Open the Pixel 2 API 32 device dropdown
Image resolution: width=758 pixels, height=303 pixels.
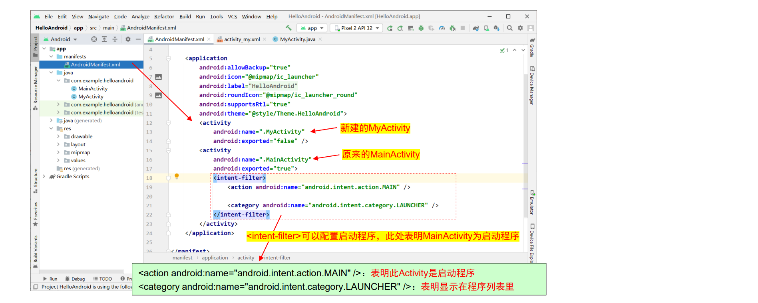pos(356,28)
